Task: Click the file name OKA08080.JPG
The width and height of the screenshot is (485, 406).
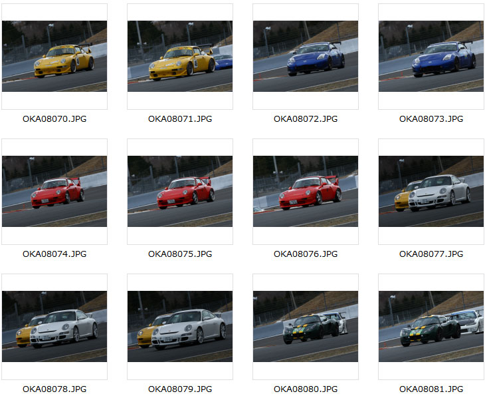Action: click(x=306, y=389)
